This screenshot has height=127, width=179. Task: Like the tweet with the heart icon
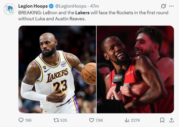pos(92,120)
